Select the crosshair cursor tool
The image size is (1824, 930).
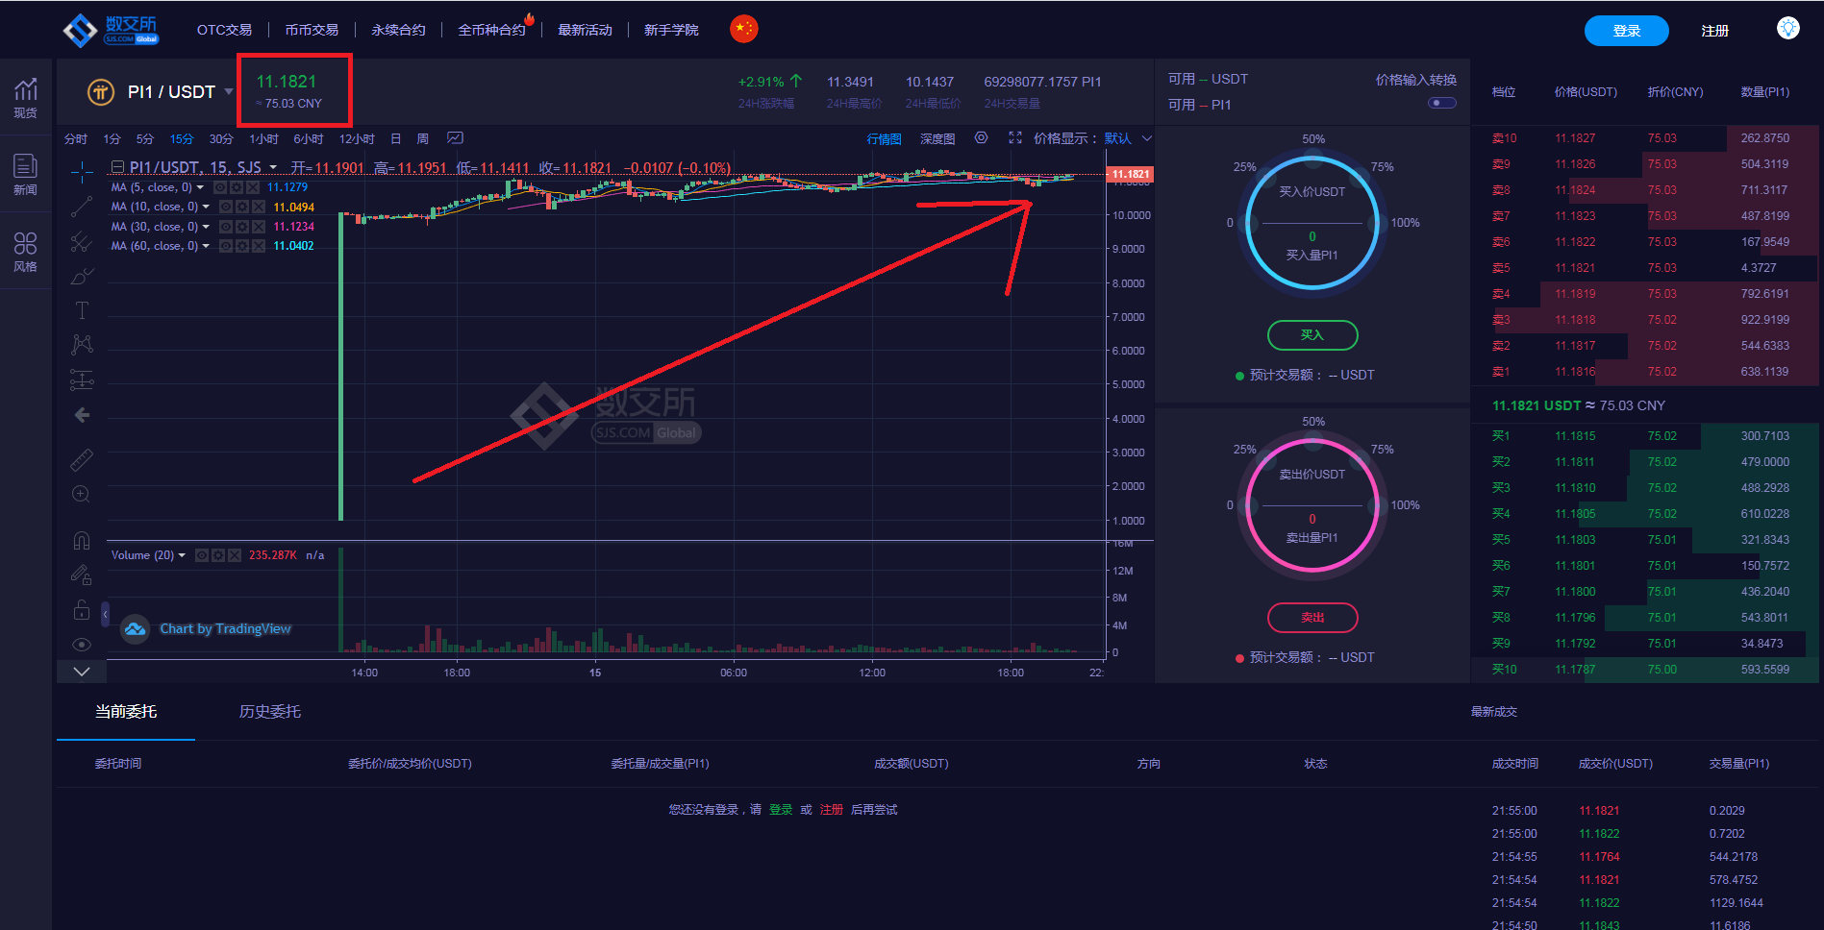pyautogui.click(x=82, y=172)
